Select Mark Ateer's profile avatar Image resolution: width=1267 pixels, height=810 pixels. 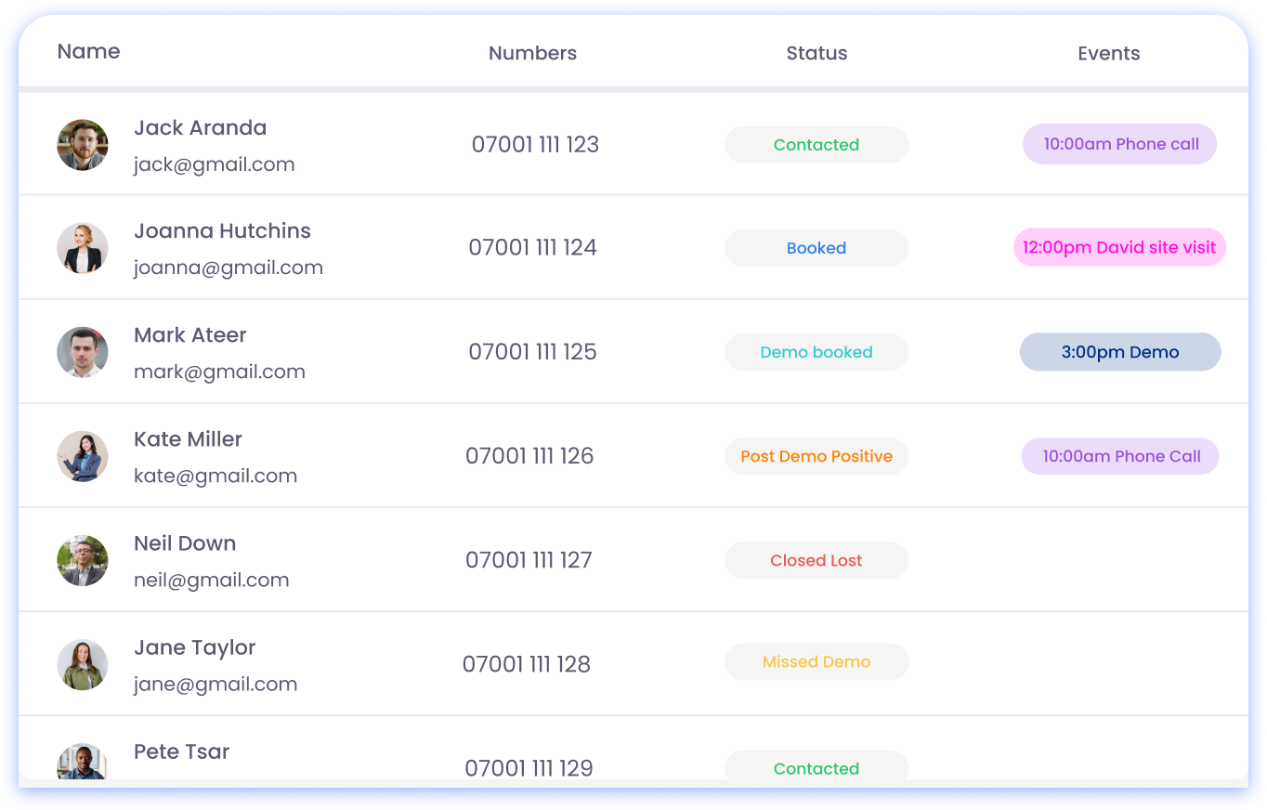click(x=83, y=353)
